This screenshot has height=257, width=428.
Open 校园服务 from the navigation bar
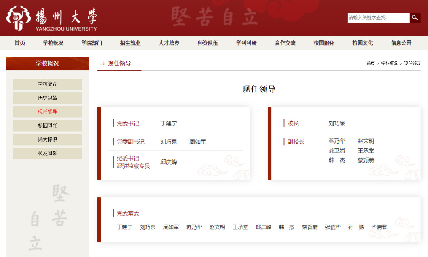(324, 43)
